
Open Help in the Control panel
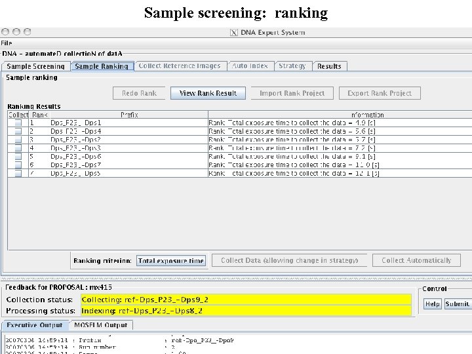pos(433,304)
